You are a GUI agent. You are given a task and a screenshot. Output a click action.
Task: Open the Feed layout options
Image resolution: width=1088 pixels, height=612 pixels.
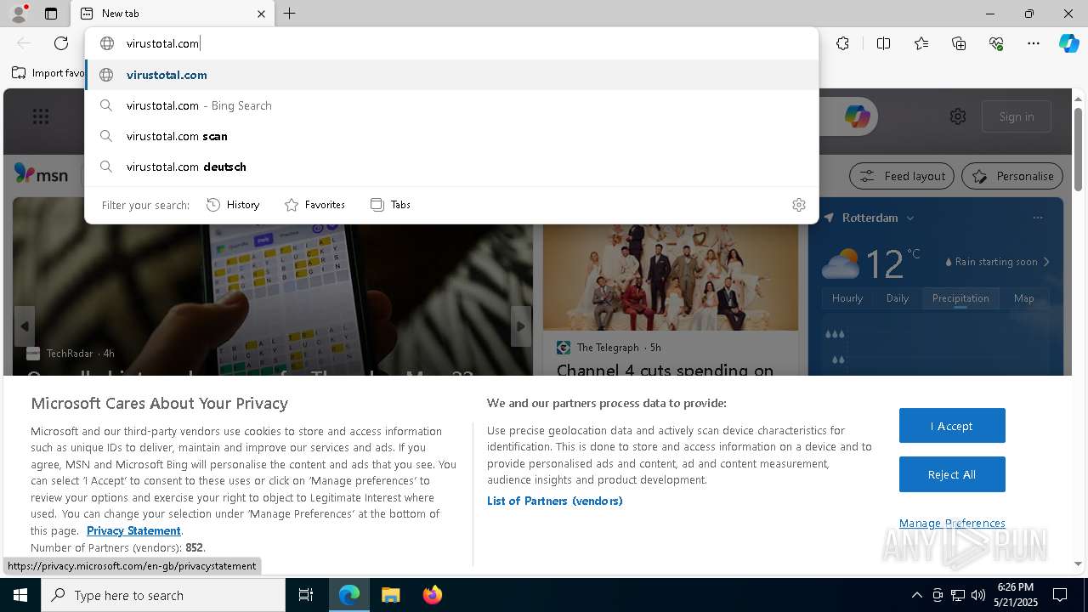[902, 176]
